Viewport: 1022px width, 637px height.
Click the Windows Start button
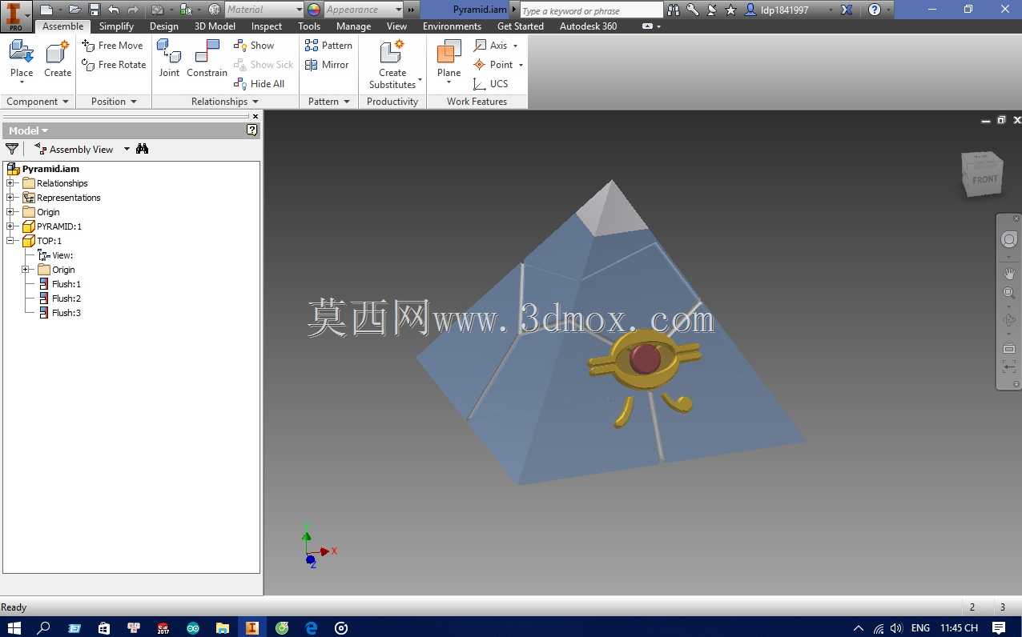pyautogui.click(x=14, y=628)
